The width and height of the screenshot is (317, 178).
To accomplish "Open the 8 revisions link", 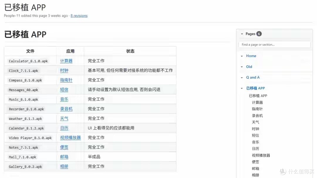I will (x=79, y=16).
